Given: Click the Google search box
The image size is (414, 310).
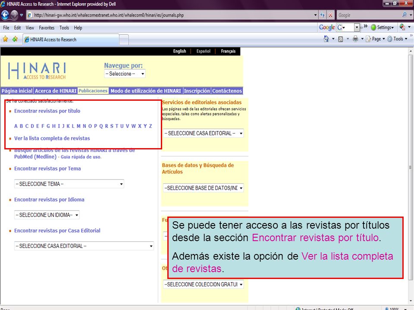Looking at the screenshot, I should (x=369, y=15).
